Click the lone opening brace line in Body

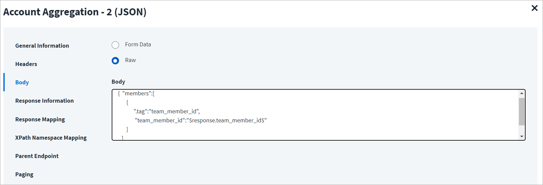pos(127,103)
